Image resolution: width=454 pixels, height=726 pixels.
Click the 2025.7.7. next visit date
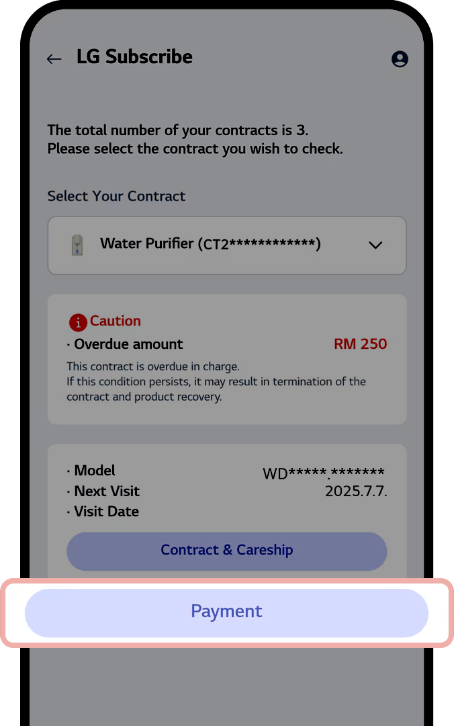(356, 491)
